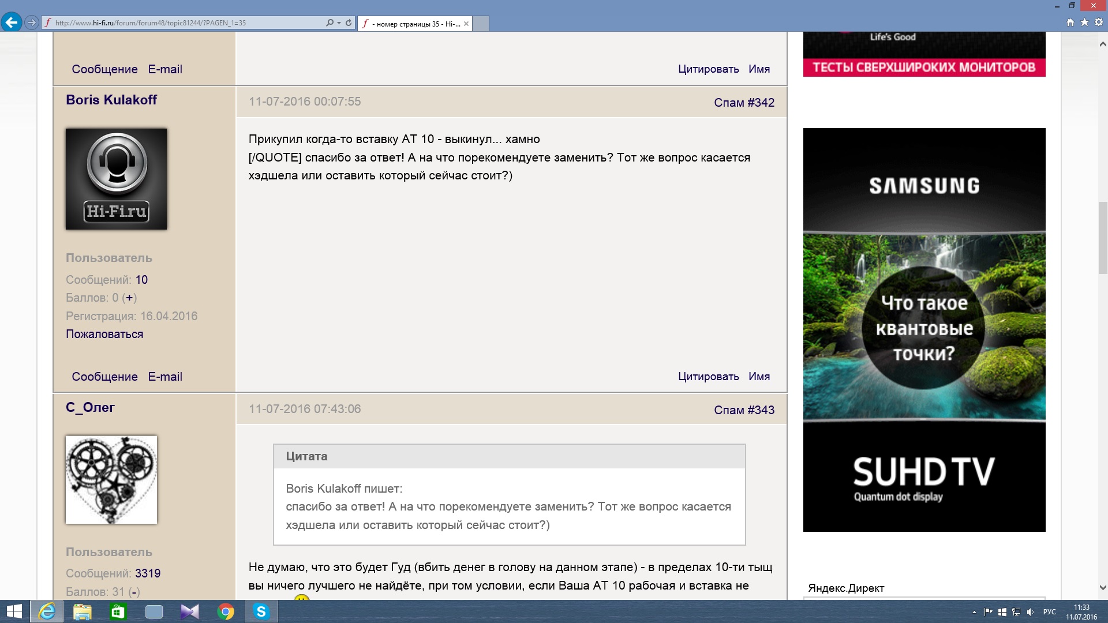The height and width of the screenshot is (623, 1108).
Task: Click the plus next to Баллов for Boris
Action: 129,298
